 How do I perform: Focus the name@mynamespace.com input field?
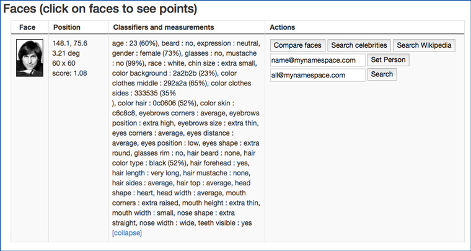(317, 60)
